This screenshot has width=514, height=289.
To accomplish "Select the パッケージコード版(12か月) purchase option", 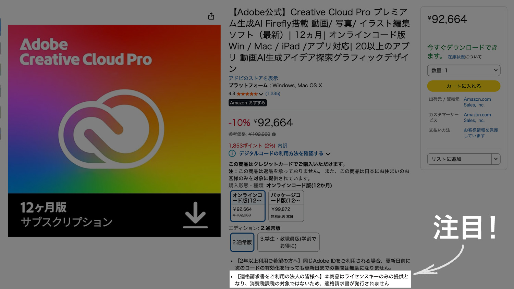I will pyautogui.click(x=286, y=206).
